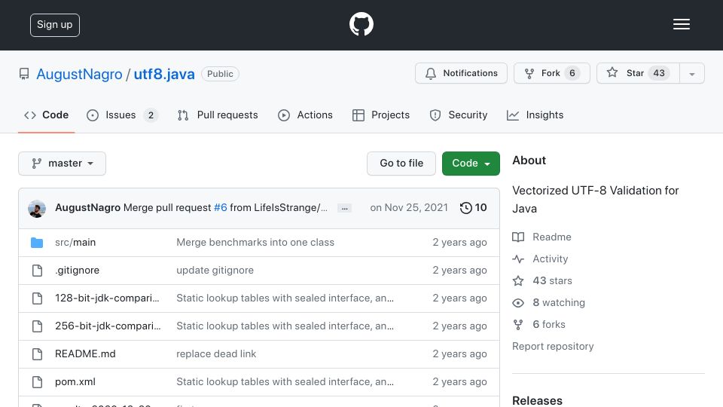Image resolution: width=723 pixels, height=407 pixels.
Task: Click the Public visibility label
Action: (220, 74)
